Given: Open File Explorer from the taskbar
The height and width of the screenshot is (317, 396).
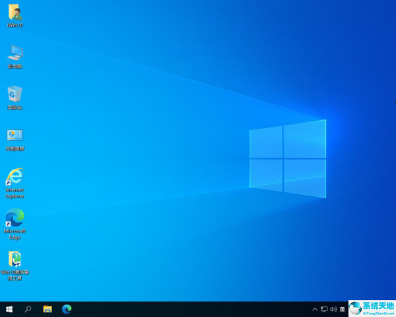Looking at the screenshot, I should (48, 308).
